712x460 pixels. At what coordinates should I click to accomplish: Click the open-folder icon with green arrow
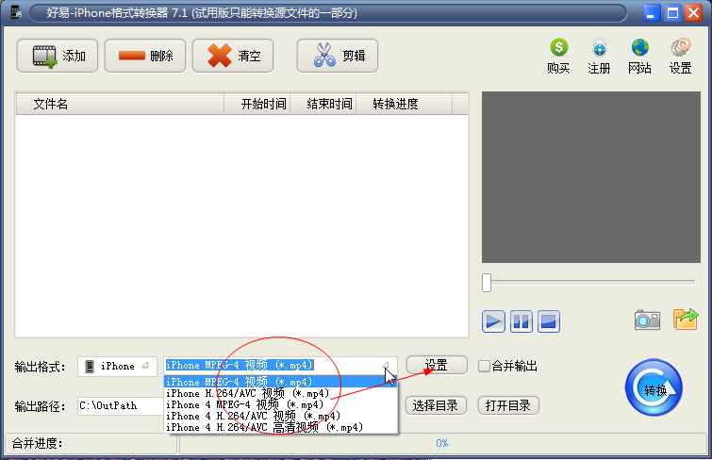coord(686,319)
